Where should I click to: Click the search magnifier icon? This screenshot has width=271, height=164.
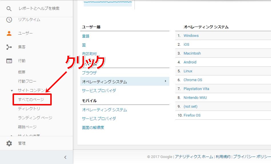9,9
